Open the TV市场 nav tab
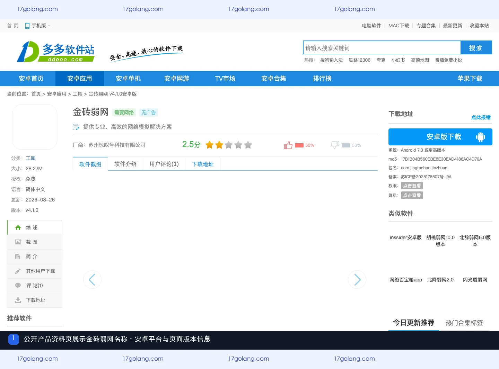499x369 pixels. click(x=225, y=79)
